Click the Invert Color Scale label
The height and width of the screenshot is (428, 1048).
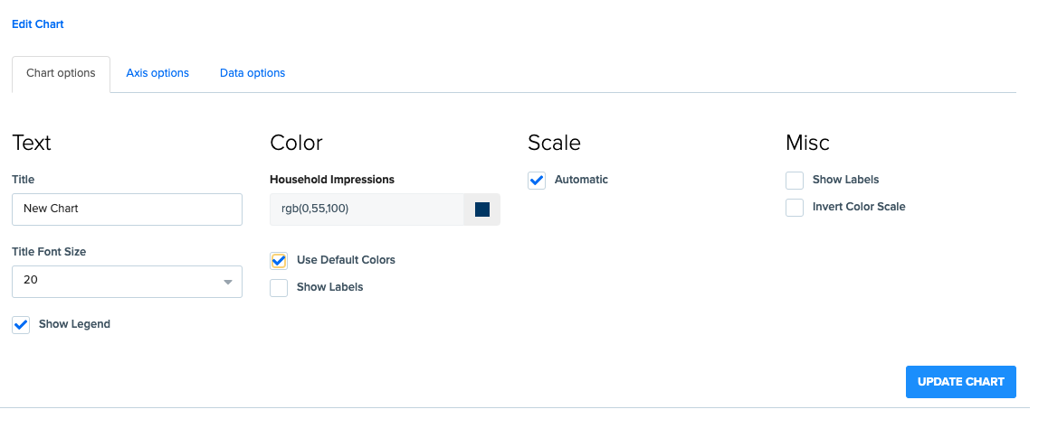tap(859, 207)
